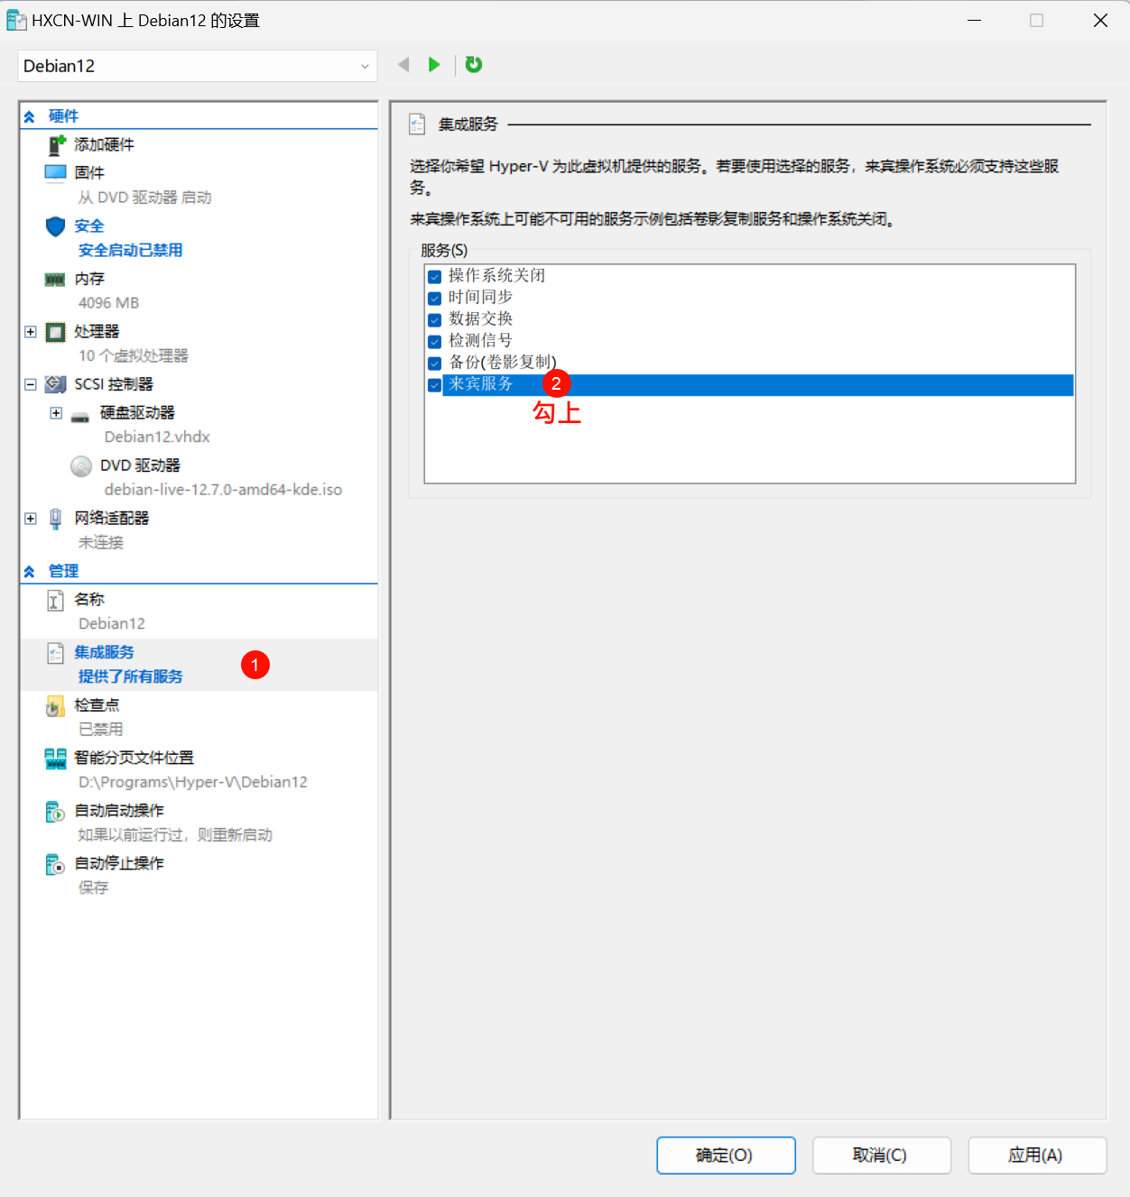This screenshot has height=1197, width=1130.
Task: Click the blue shield 安全 icon
Action: pyautogui.click(x=56, y=226)
